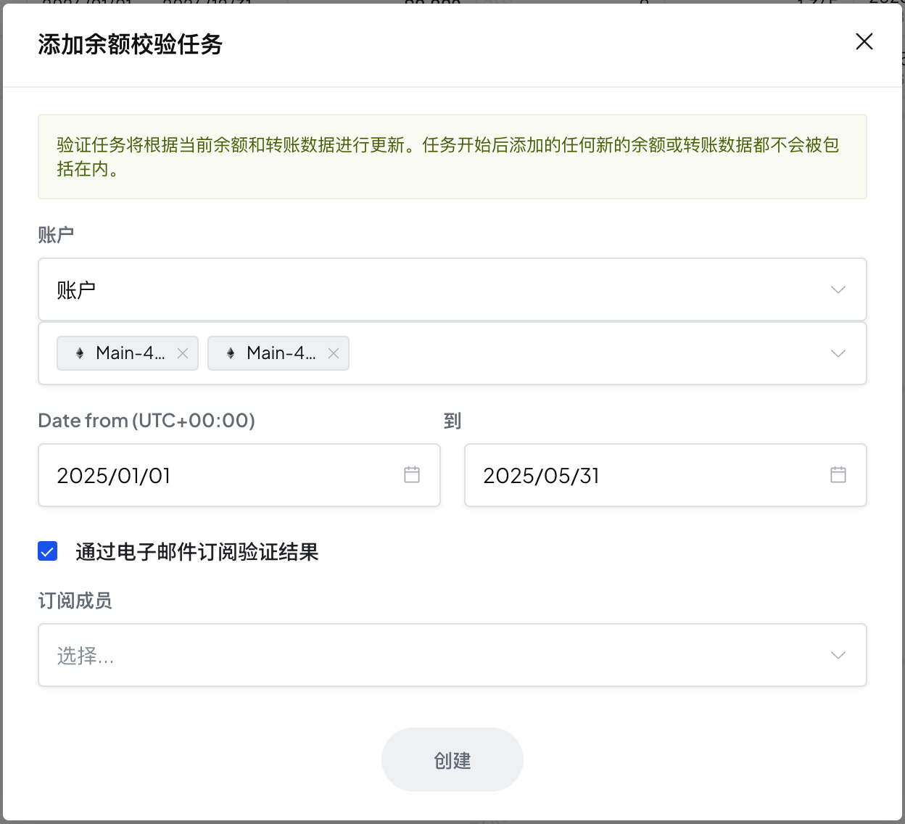
Task: Remove the first Main-4... account tag
Action: pyautogui.click(x=183, y=353)
